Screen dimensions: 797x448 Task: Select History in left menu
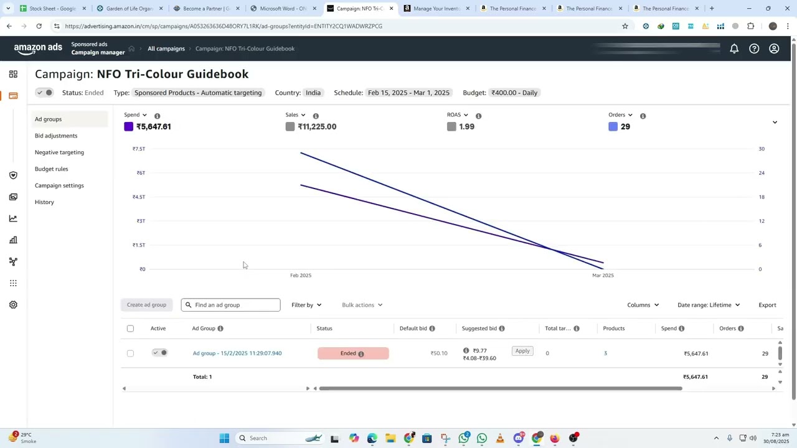click(44, 202)
